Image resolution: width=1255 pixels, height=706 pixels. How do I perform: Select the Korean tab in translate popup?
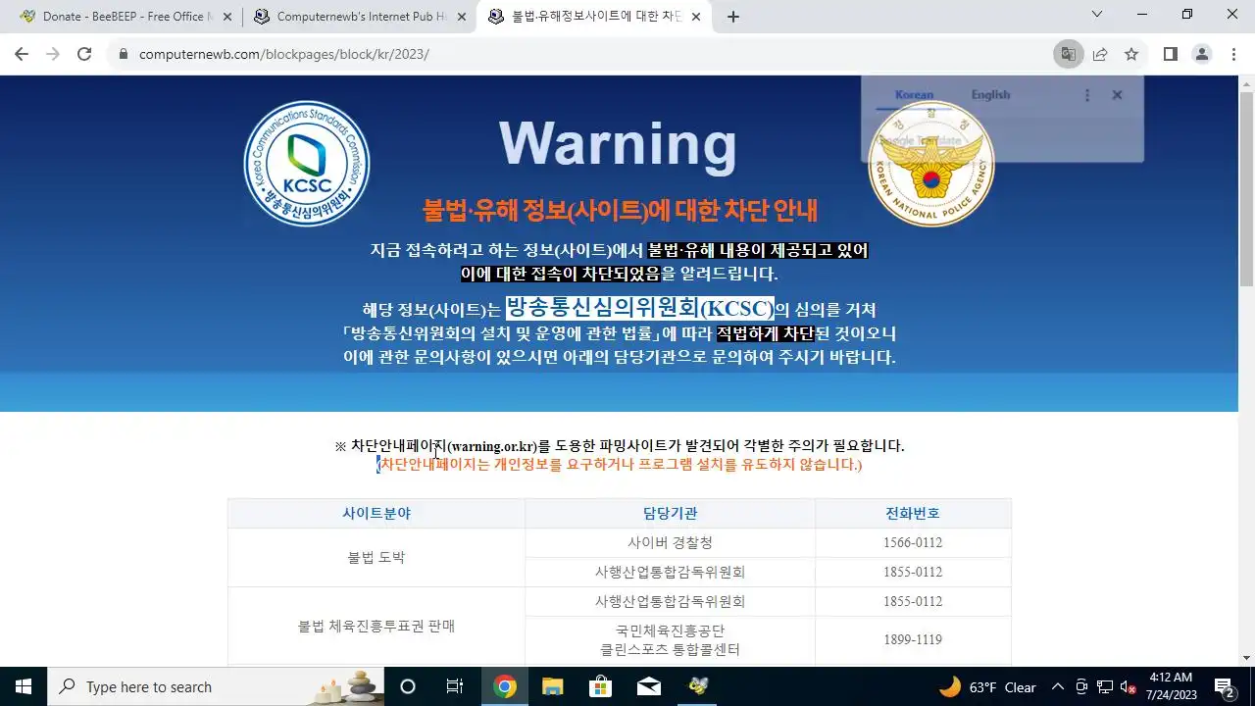914,95
